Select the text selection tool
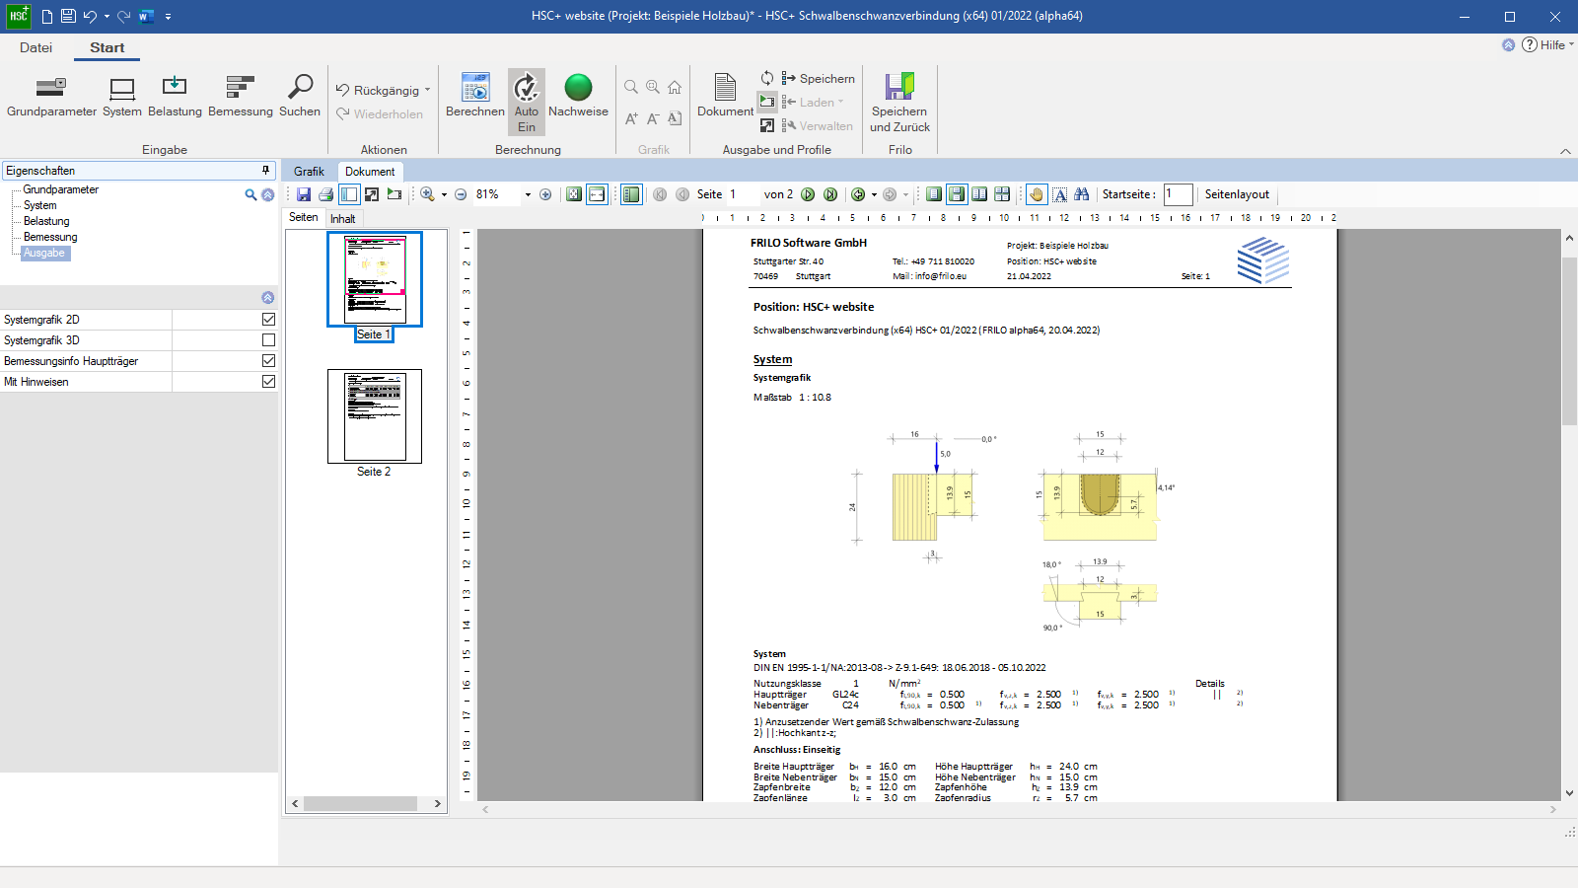 [1059, 194]
